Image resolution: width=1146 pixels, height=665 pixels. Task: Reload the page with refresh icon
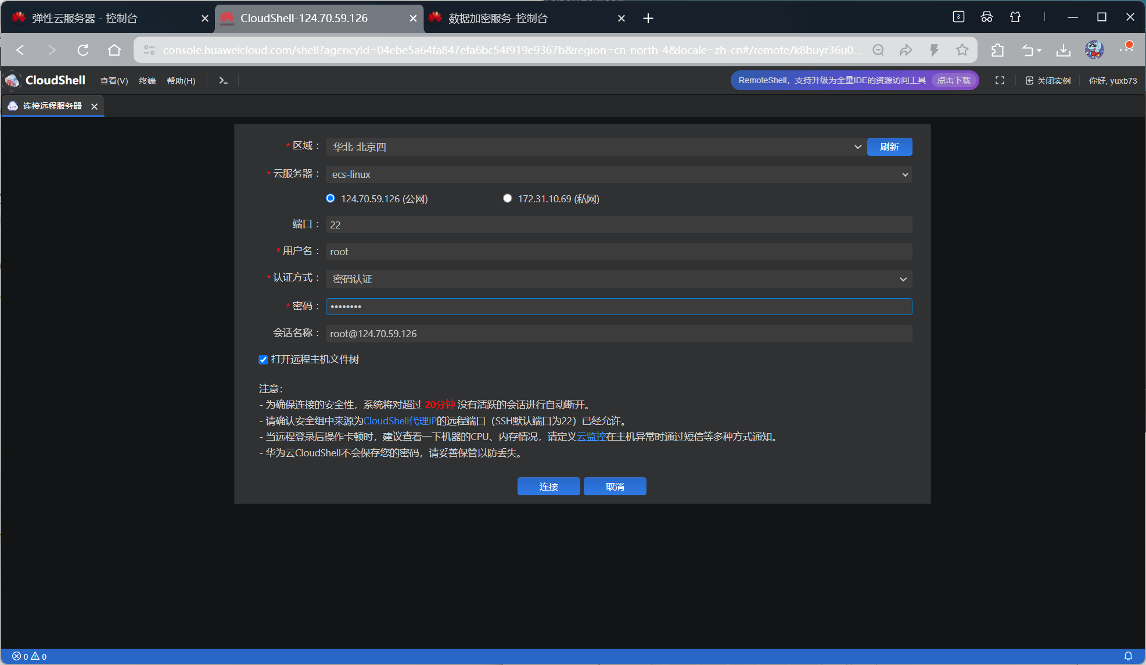[x=83, y=50]
